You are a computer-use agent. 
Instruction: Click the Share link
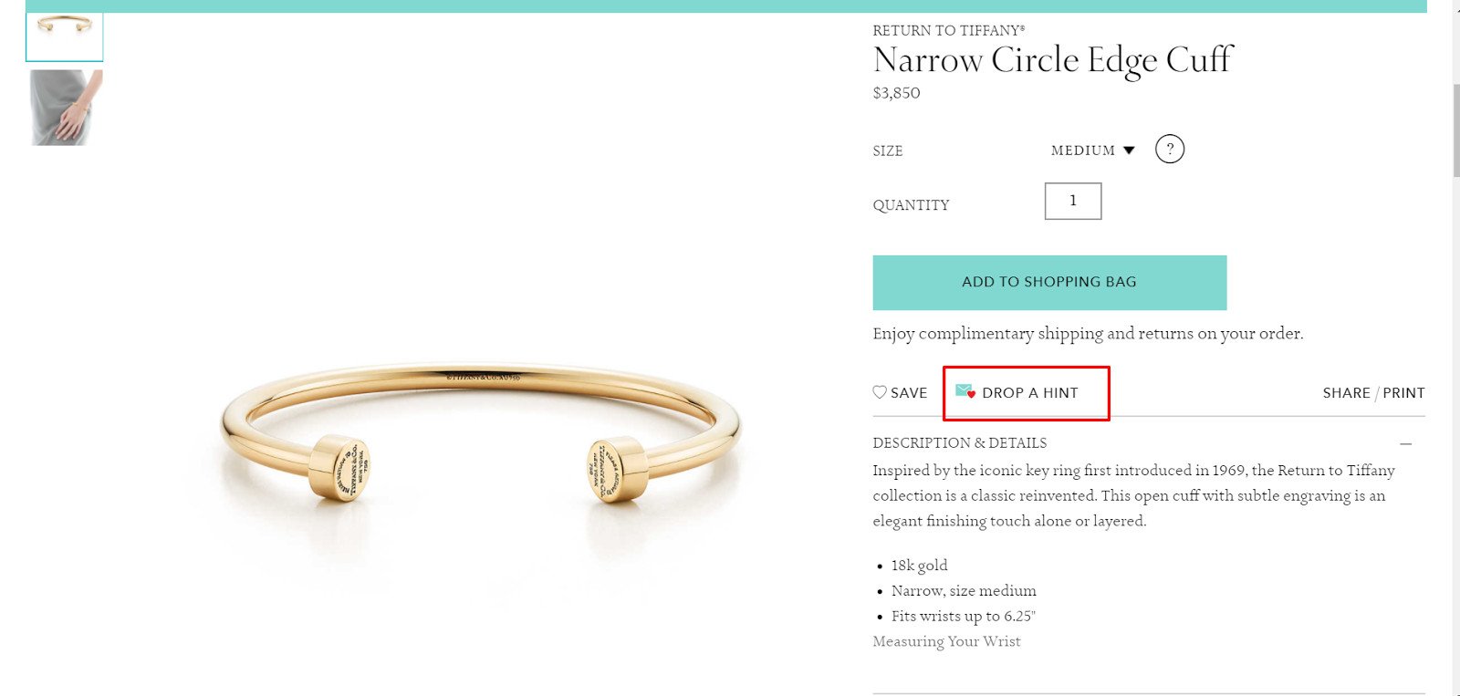coord(1346,393)
